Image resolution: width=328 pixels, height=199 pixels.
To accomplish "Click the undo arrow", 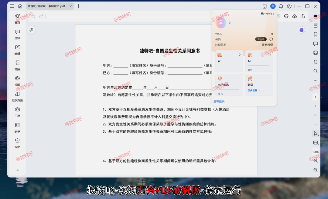I will [x=33, y=16].
